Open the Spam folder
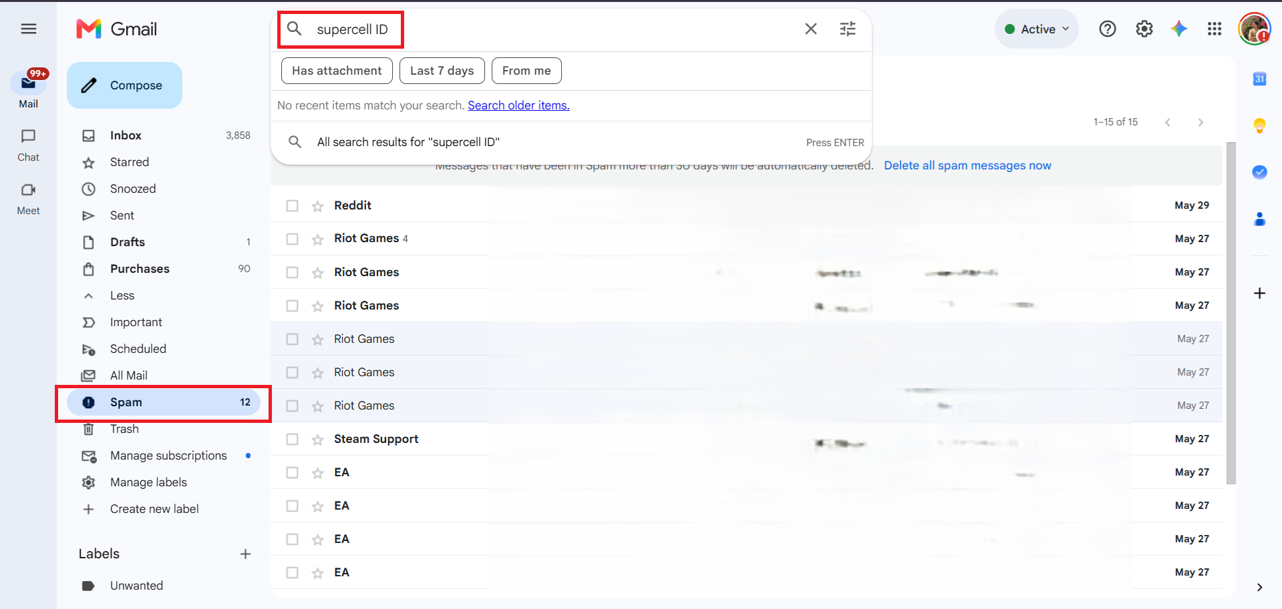 [x=163, y=402]
